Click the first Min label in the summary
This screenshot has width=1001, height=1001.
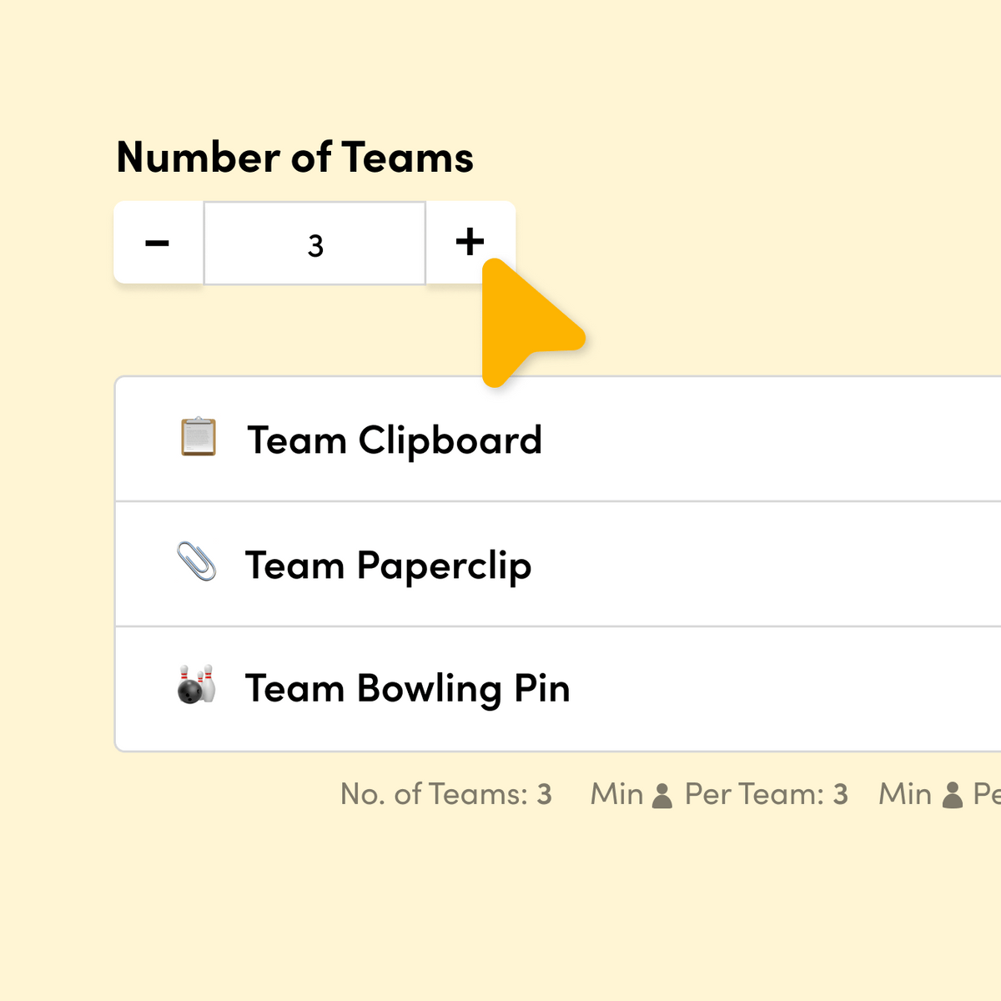coord(616,794)
